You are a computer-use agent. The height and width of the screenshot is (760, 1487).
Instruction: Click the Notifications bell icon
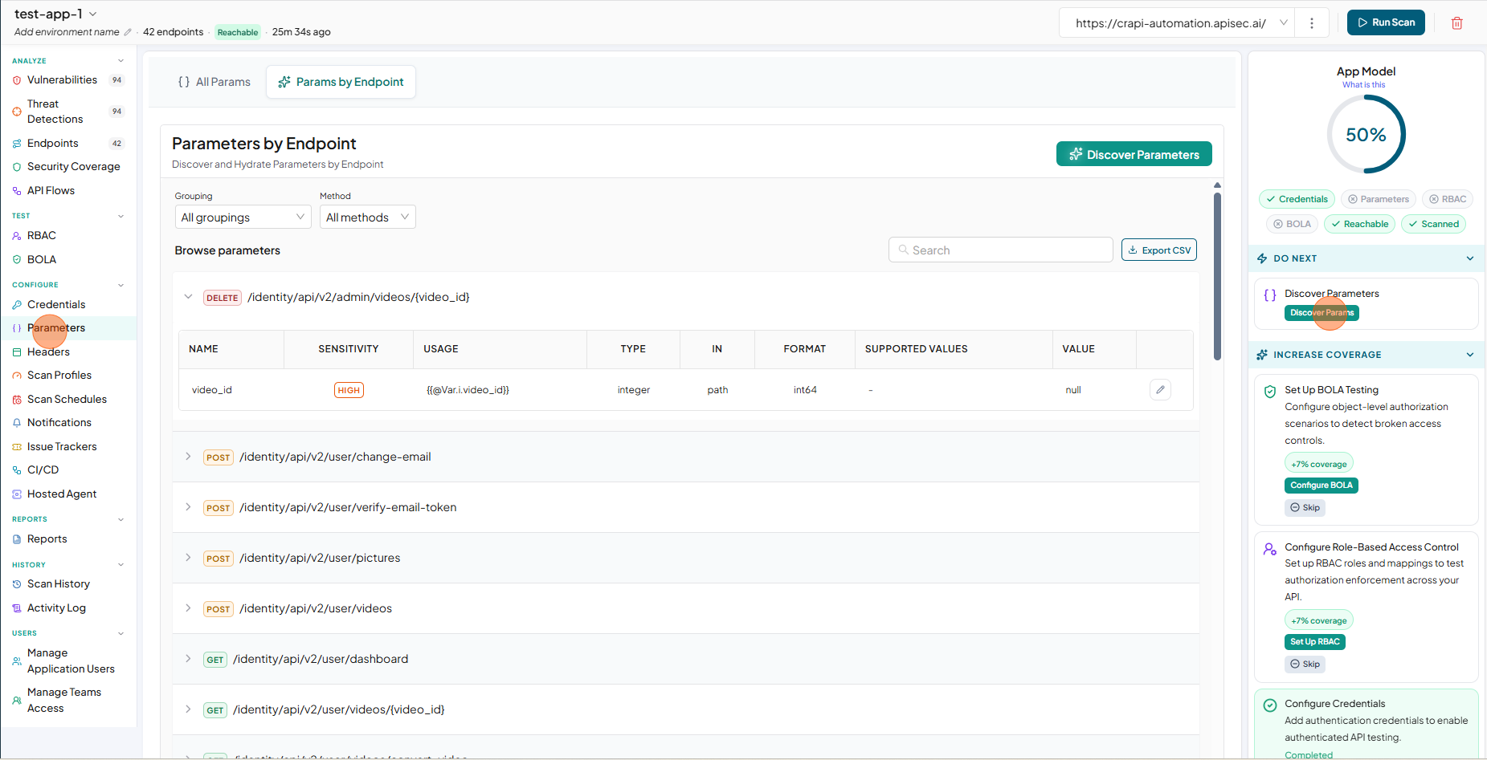click(17, 423)
